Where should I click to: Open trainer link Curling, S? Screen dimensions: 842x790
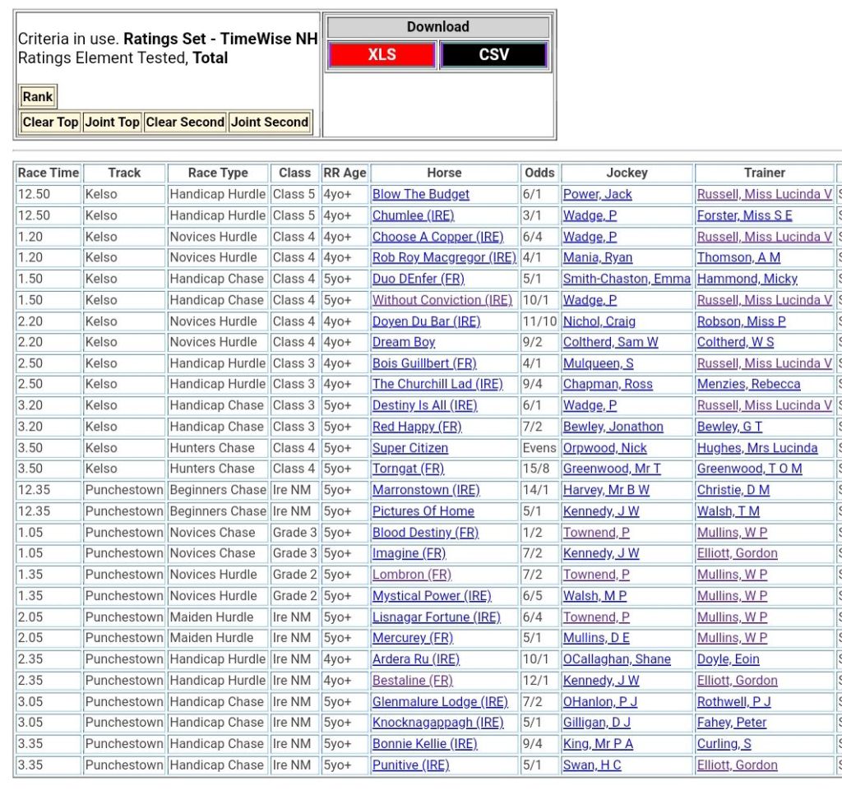tap(724, 744)
